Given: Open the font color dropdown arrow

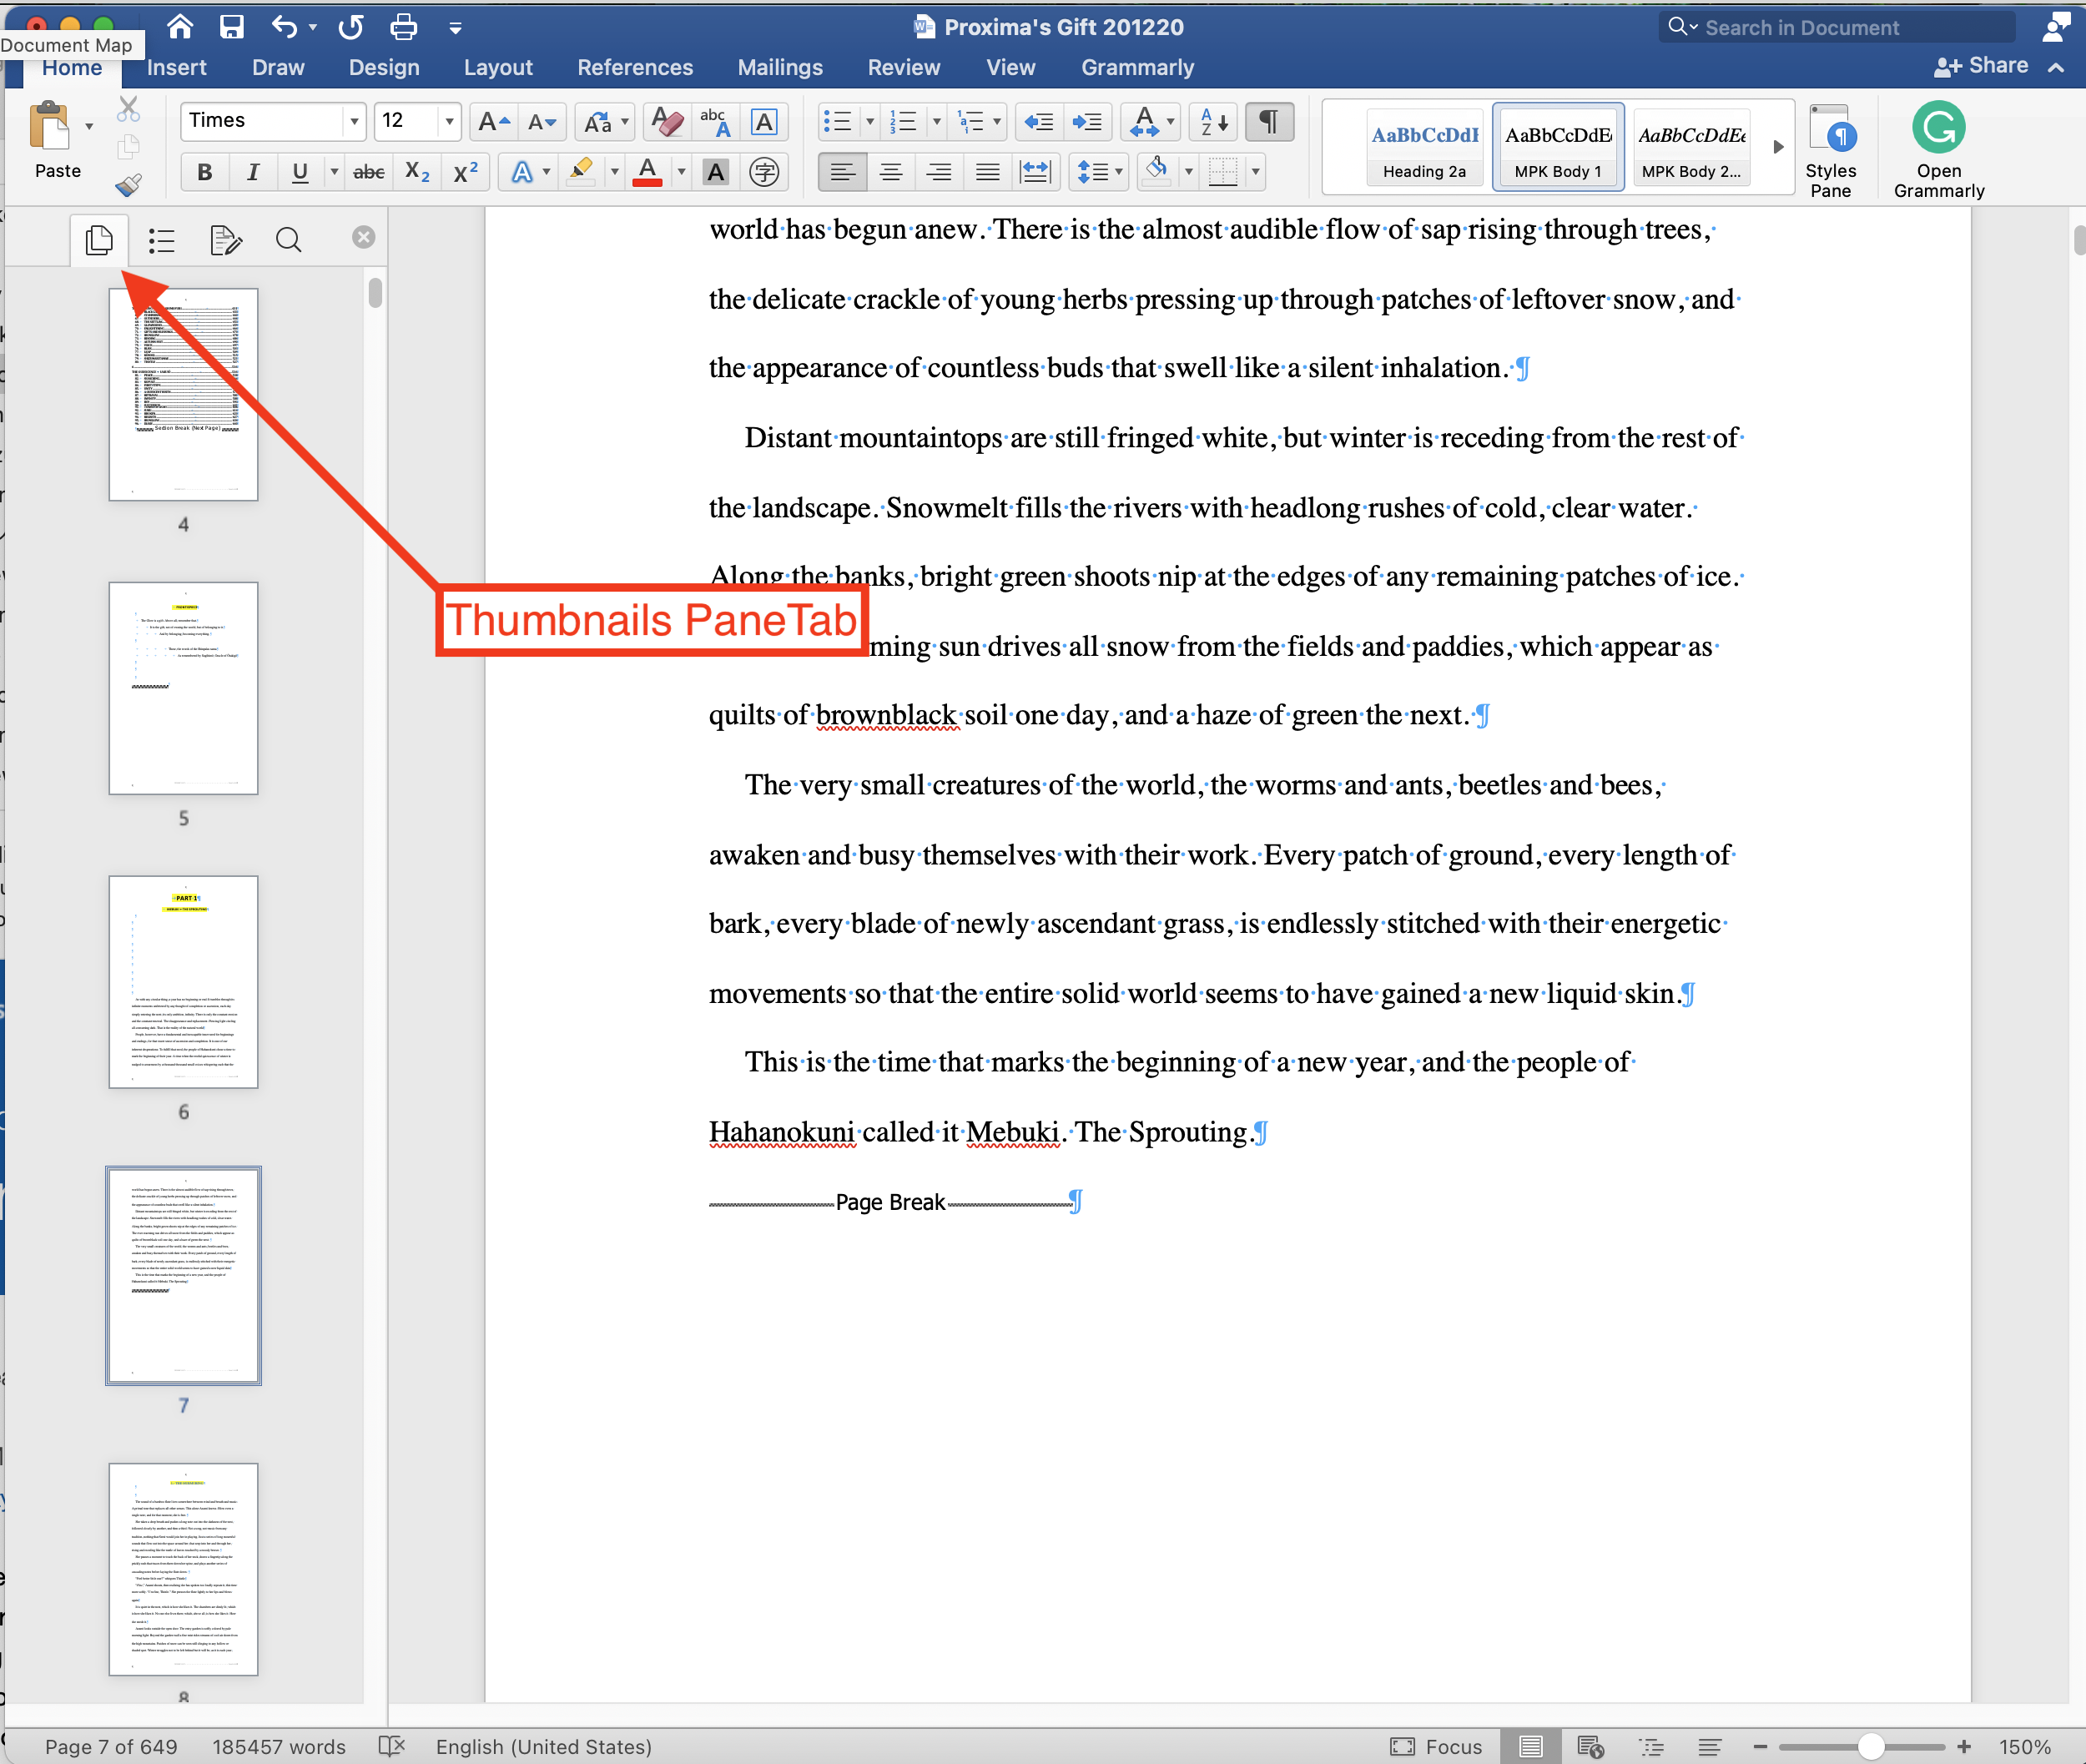Looking at the screenshot, I should (681, 172).
